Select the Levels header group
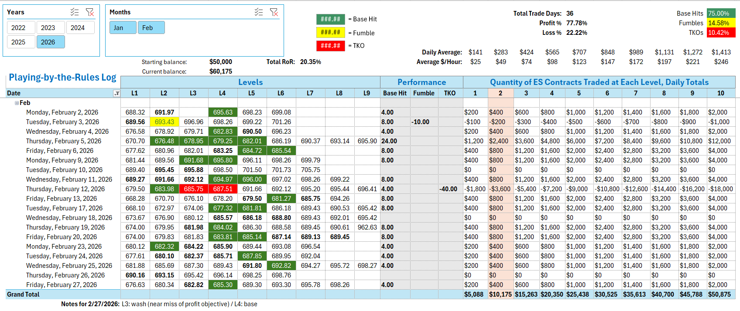 250,82
